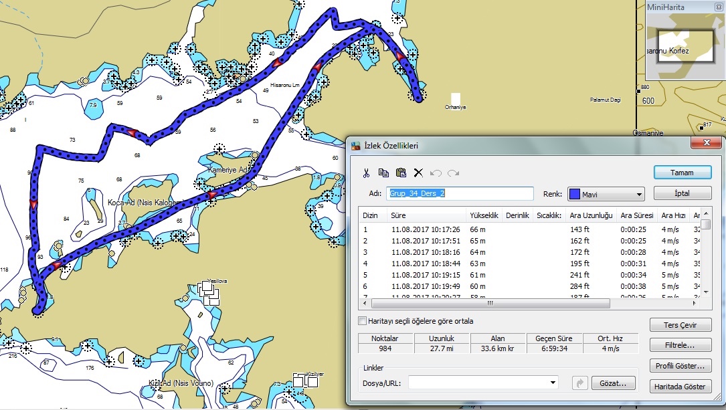Select track point row 1 at 10:17:26
The width and height of the screenshot is (726, 410).
coord(530,229)
